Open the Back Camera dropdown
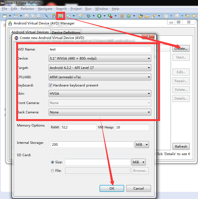The height and width of the screenshot is (199, 198). [x=100, y=112]
